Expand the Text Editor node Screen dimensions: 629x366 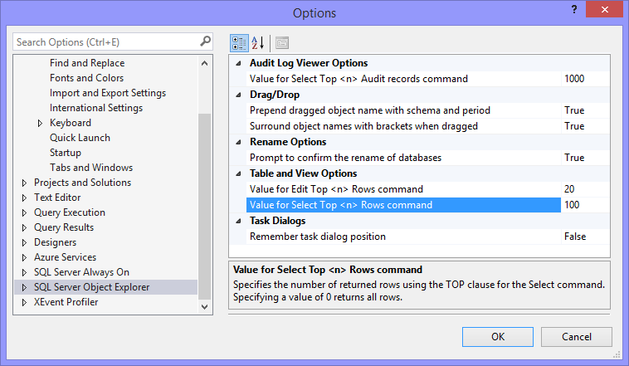tap(23, 198)
